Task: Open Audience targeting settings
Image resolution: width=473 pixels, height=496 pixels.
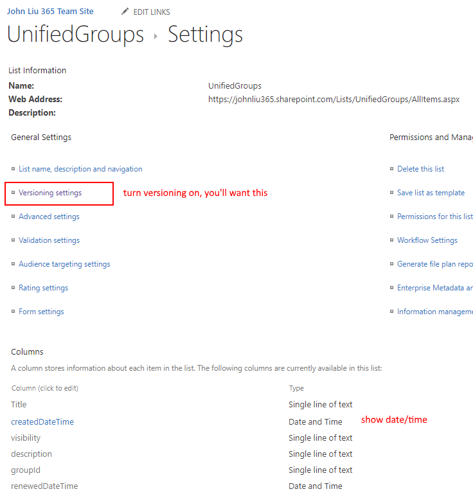Action: pyautogui.click(x=64, y=264)
